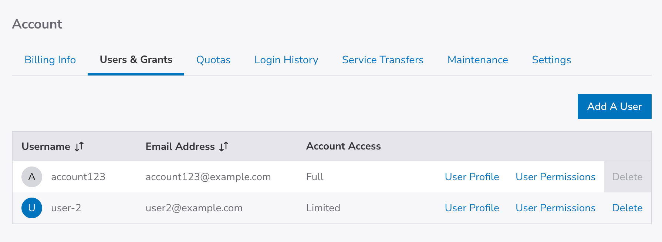Image resolution: width=662 pixels, height=242 pixels.
Task: Click the Account Access column header
Action: [343, 147]
